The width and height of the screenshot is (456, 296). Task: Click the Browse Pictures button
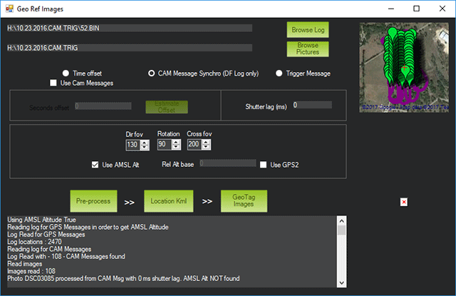(x=308, y=49)
